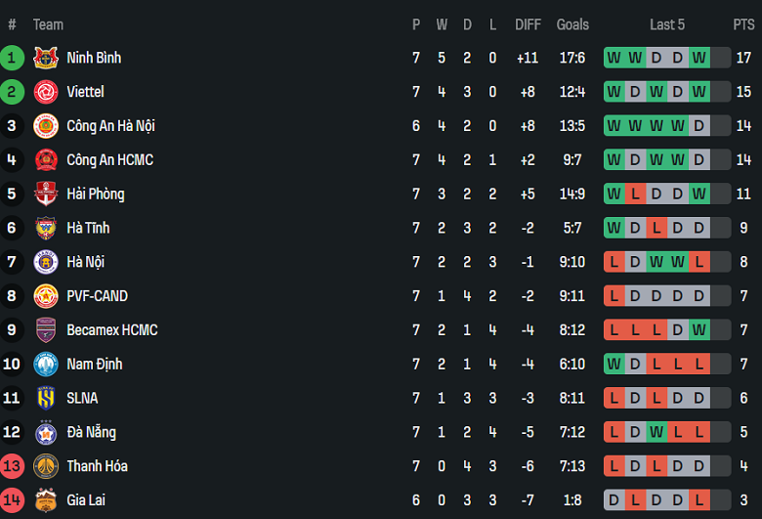Screen dimensions: 762x519
Task: Click the Ninh Bình club crest icon
Action: point(46,58)
